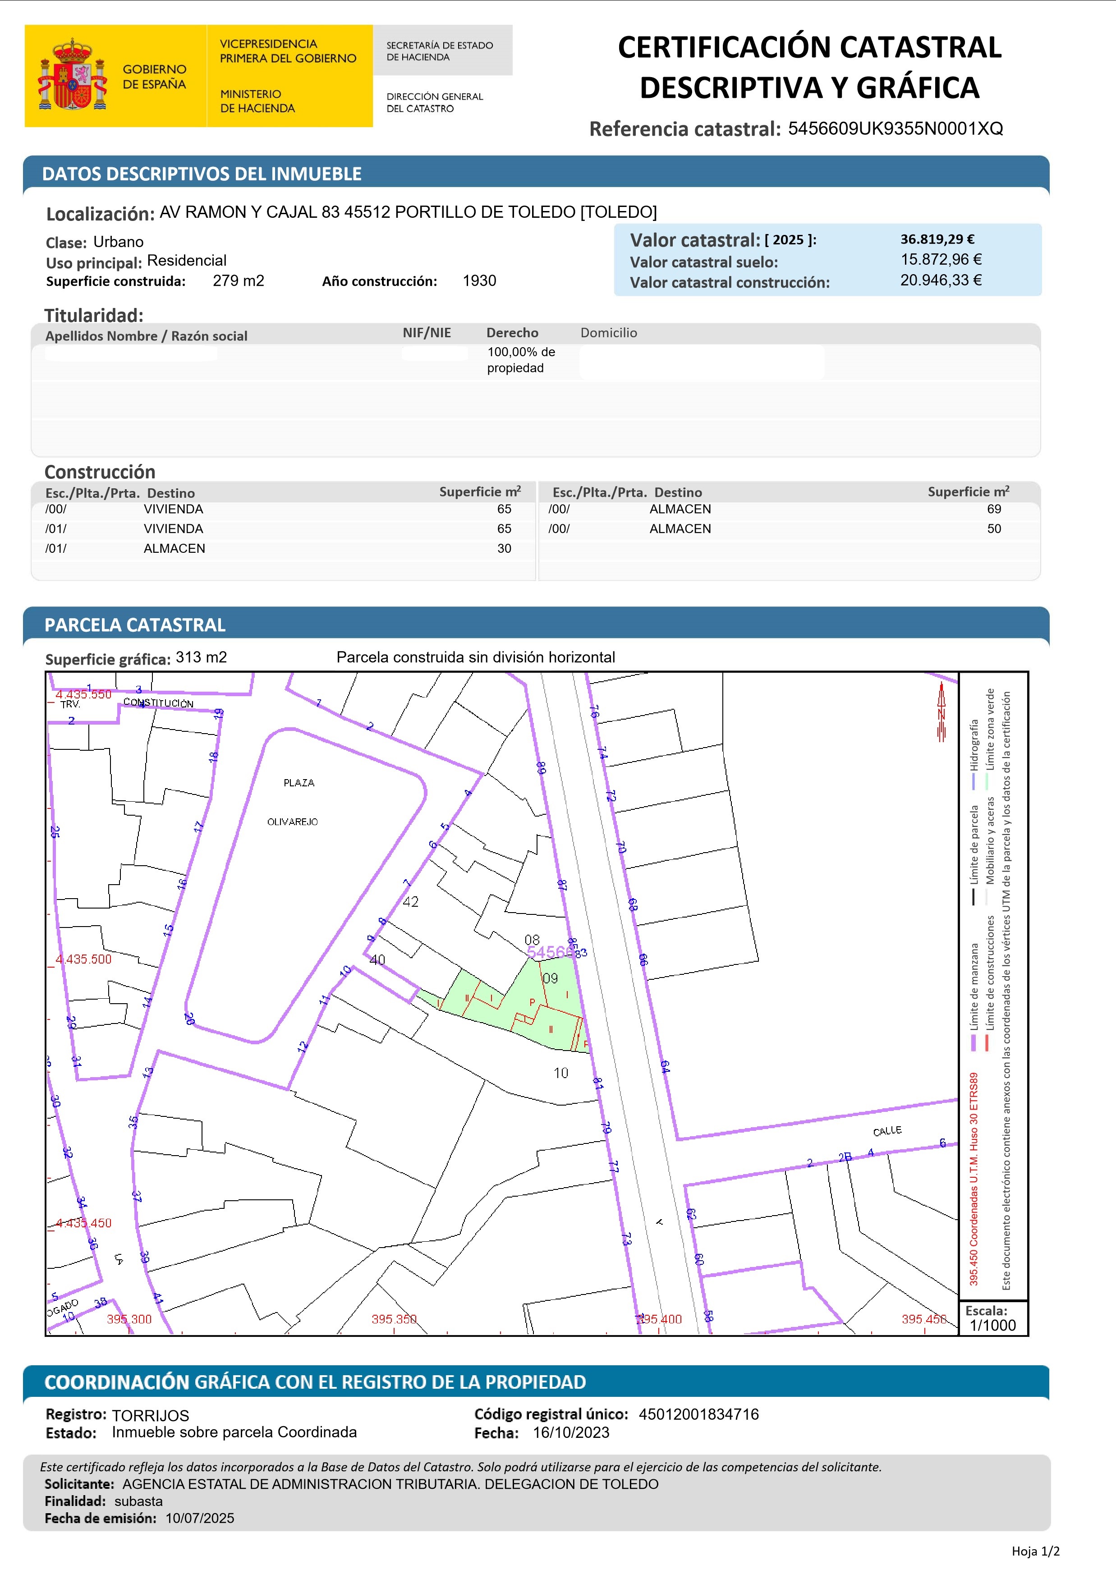
Task: Click the 'DATOS DESCRIPTIVOS DEL INMUEBLE' section header
Action: (x=202, y=174)
